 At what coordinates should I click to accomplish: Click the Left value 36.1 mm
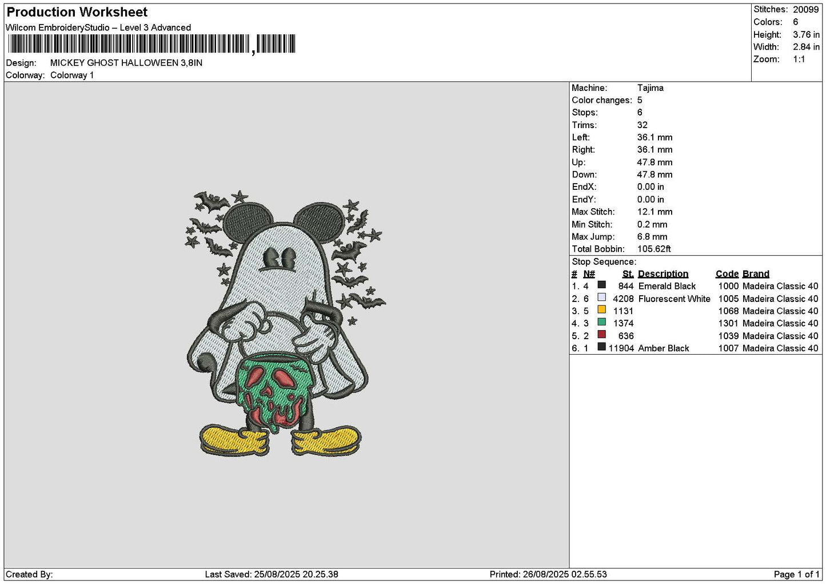tap(655, 137)
